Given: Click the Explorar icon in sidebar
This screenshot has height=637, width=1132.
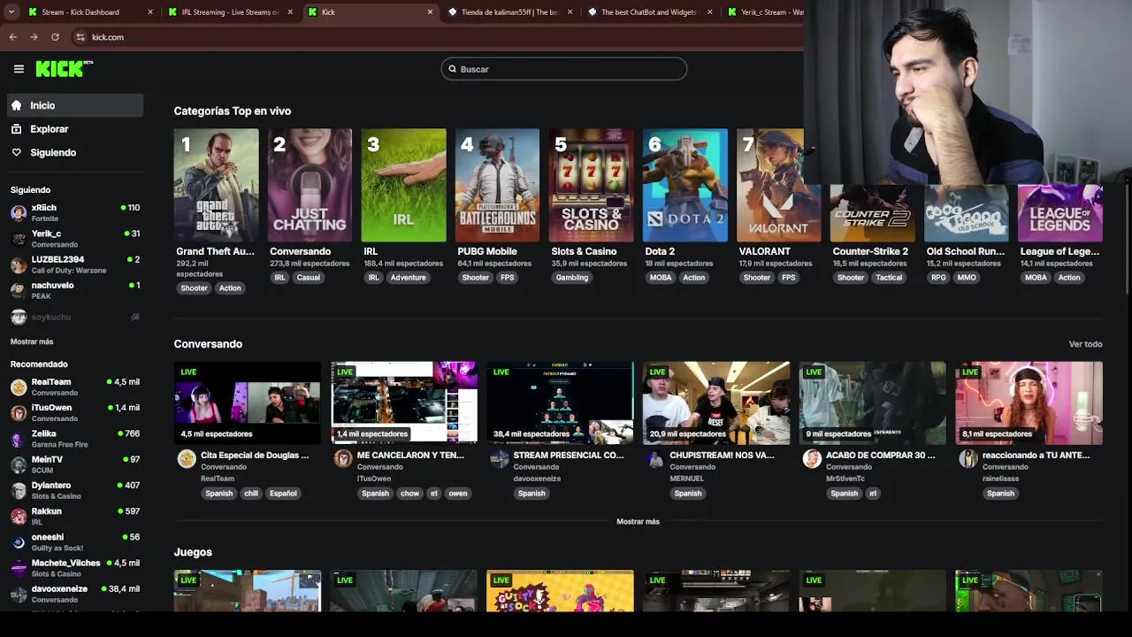Looking at the screenshot, I should pos(16,129).
